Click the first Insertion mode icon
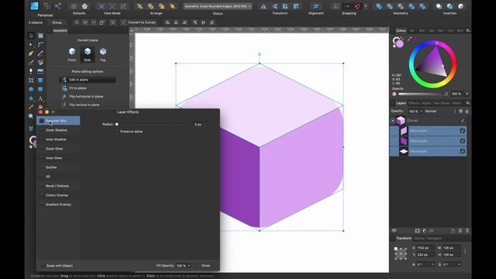The image size is (496, 279). tap(439, 6)
